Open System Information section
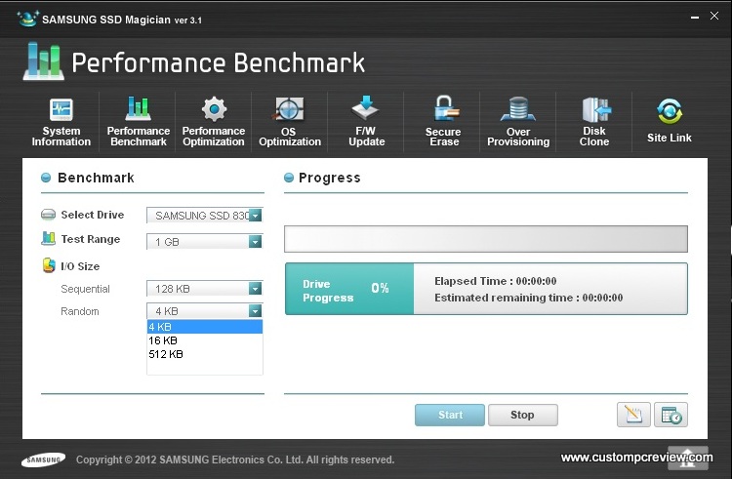Image resolution: width=732 pixels, height=479 pixels. click(61, 122)
